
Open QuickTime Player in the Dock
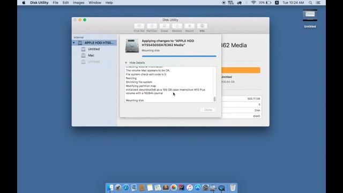coord(221,188)
